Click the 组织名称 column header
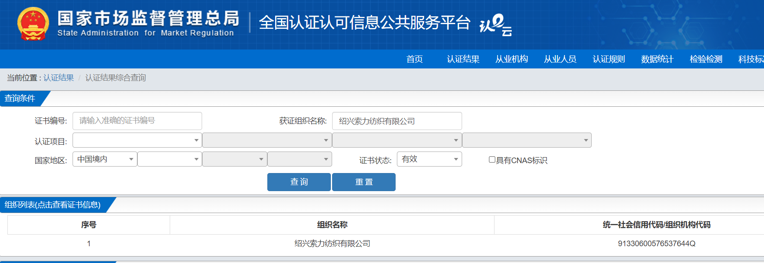This screenshot has height=263, width=764. tap(332, 225)
